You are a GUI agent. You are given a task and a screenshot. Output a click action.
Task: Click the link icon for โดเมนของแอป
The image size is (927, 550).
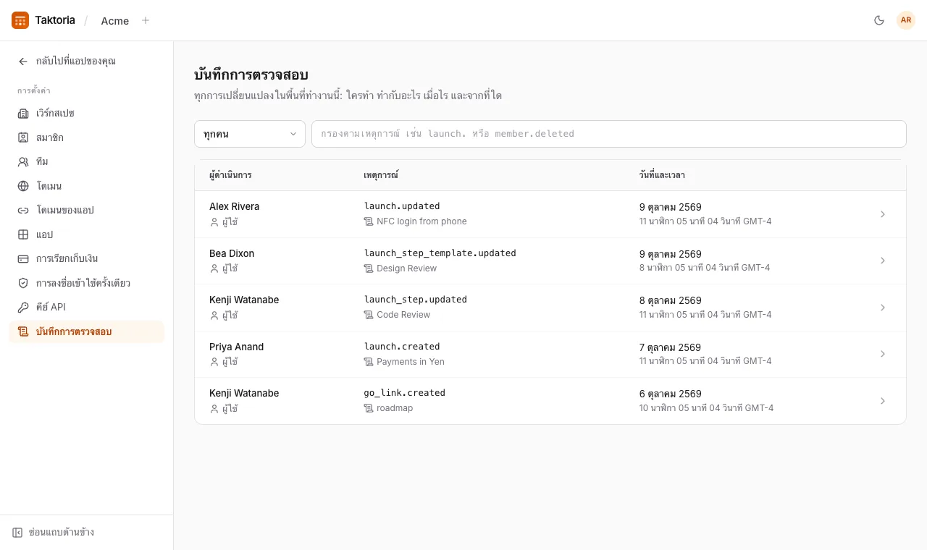pos(23,210)
